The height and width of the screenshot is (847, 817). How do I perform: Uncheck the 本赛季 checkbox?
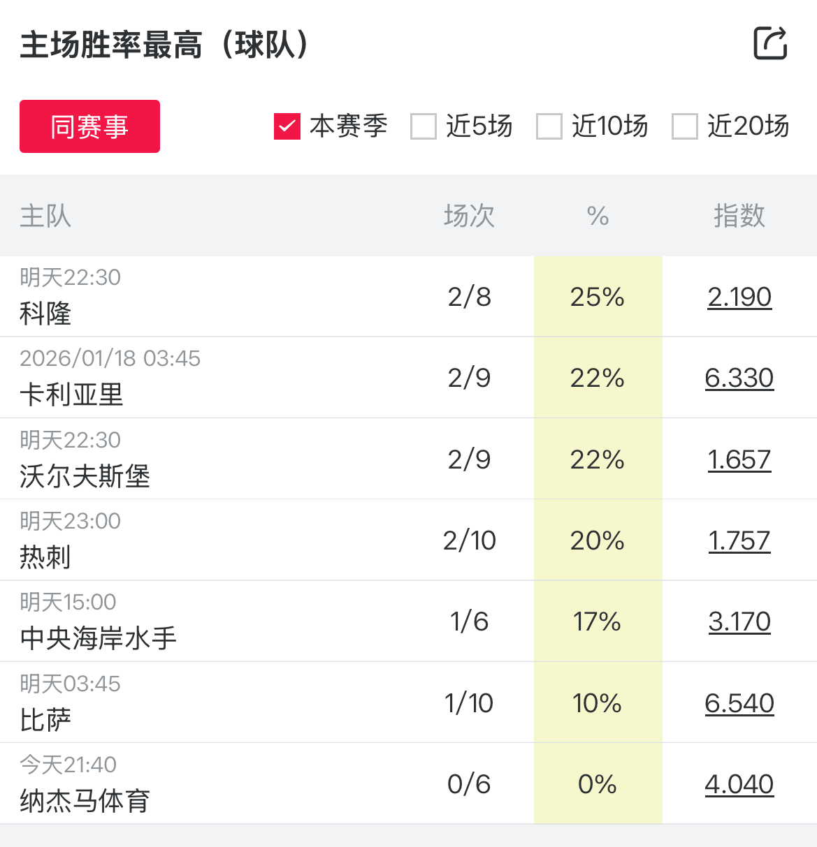[x=287, y=126]
